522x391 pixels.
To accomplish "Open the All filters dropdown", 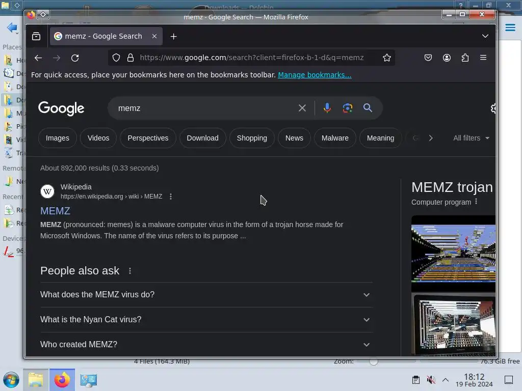I will point(471,138).
